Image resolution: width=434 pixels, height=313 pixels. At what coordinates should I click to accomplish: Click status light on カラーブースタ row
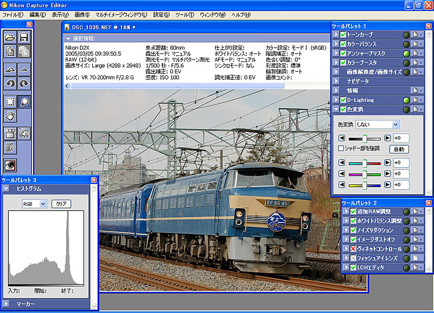pyautogui.click(x=406, y=63)
